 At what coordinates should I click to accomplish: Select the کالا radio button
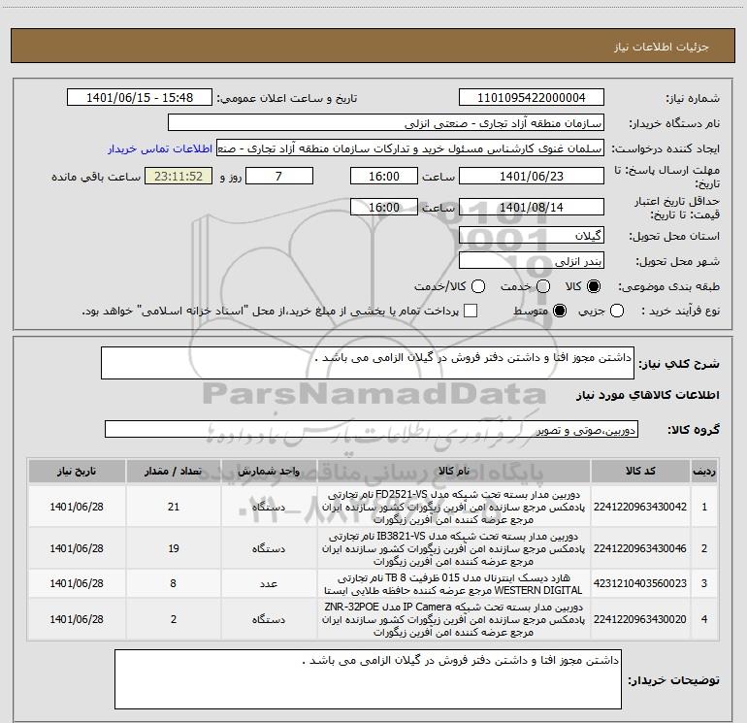click(593, 286)
